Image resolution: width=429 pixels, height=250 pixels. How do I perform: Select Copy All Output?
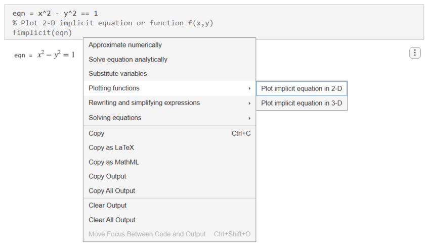pos(111,191)
